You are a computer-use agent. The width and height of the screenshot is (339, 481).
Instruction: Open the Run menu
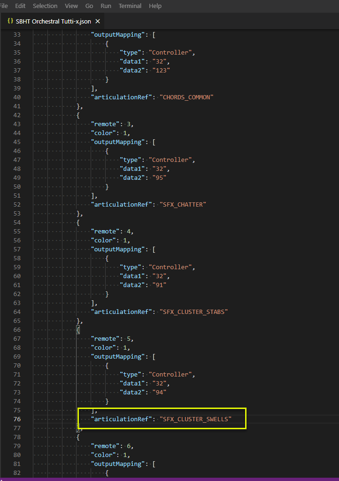(106, 6)
